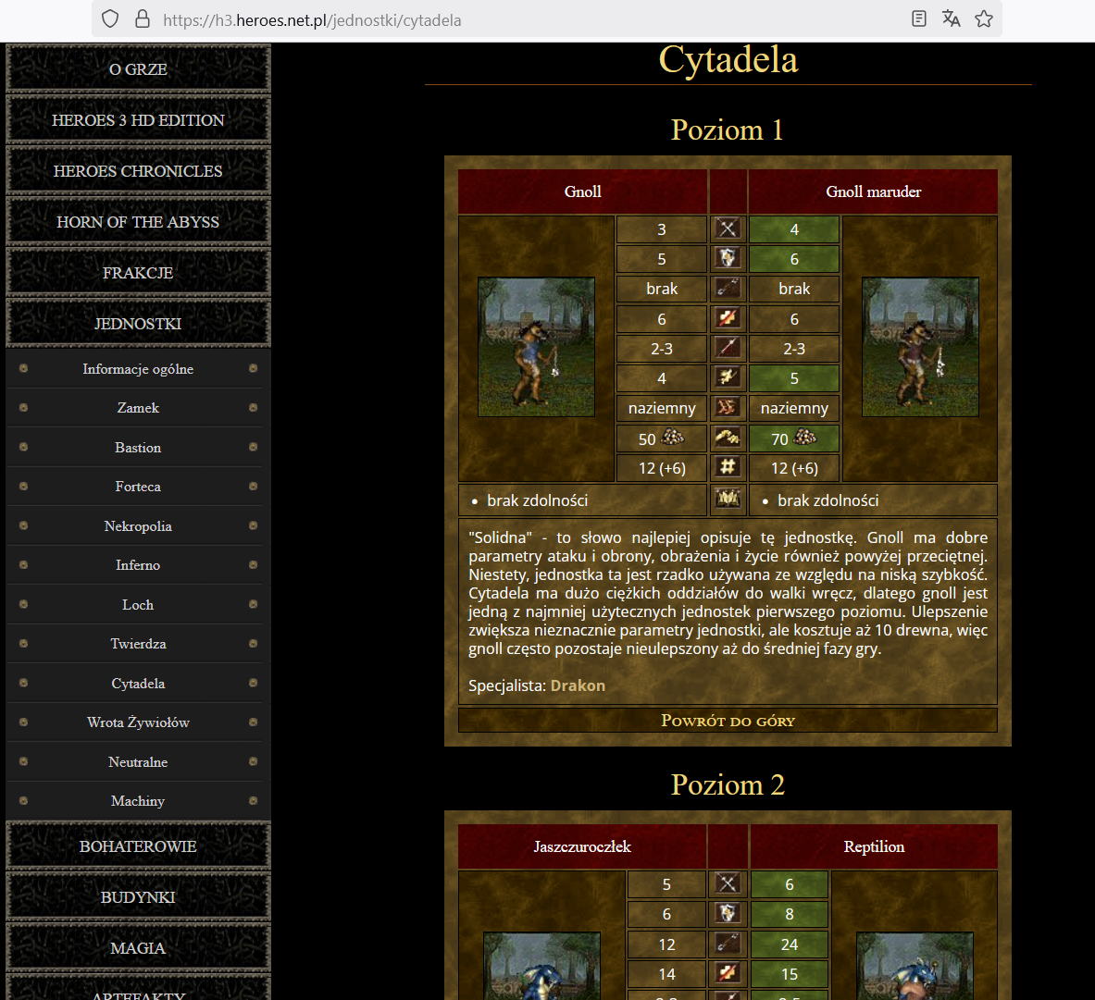
Task: Click the translate page icon
Action: [x=952, y=19]
